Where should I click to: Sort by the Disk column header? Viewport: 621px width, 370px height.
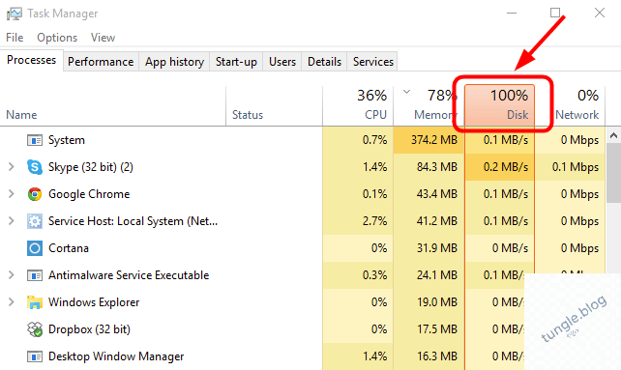pos(499,106)
